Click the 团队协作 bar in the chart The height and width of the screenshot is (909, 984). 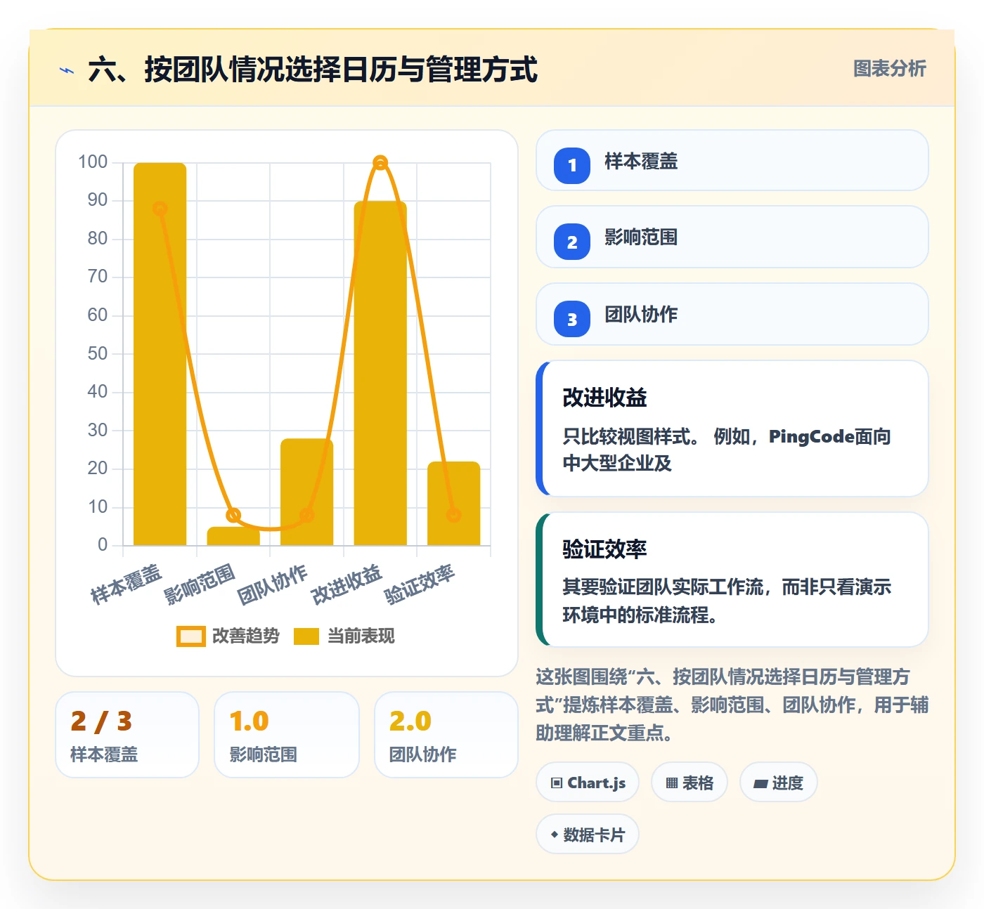[x=306, y=492]
